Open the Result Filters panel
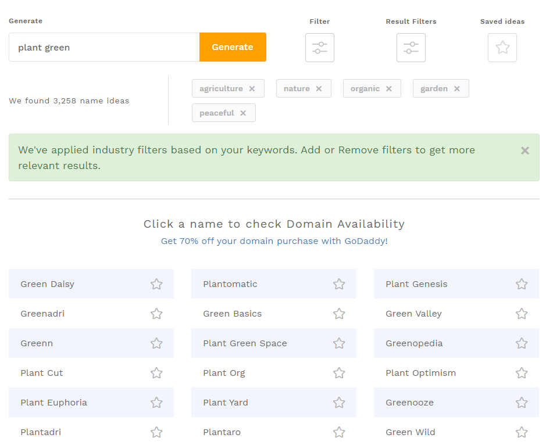 [411, 47]
